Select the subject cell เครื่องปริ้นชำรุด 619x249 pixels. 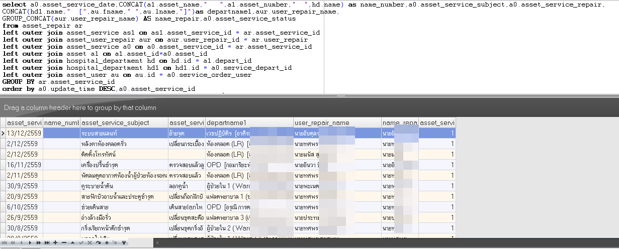point(124,165)
